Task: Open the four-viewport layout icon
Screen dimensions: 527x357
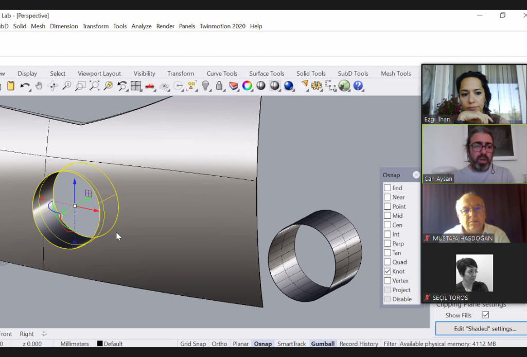Action: pyautogui.click(x=136, y=86)
